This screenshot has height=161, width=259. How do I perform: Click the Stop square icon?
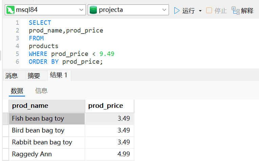209,11
